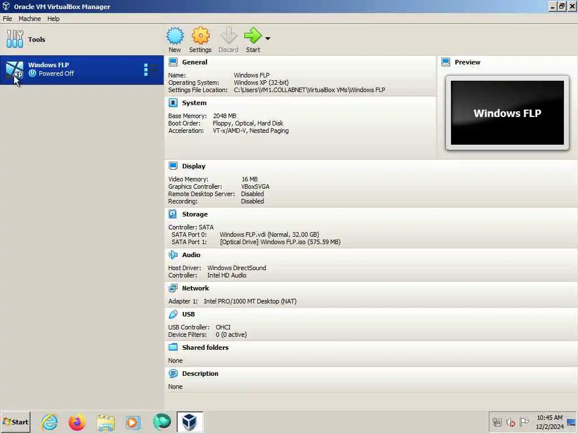Click the Windows DirectSound host driver value
Viewport: 578px width, 434px height.
(x=237, y=268)
